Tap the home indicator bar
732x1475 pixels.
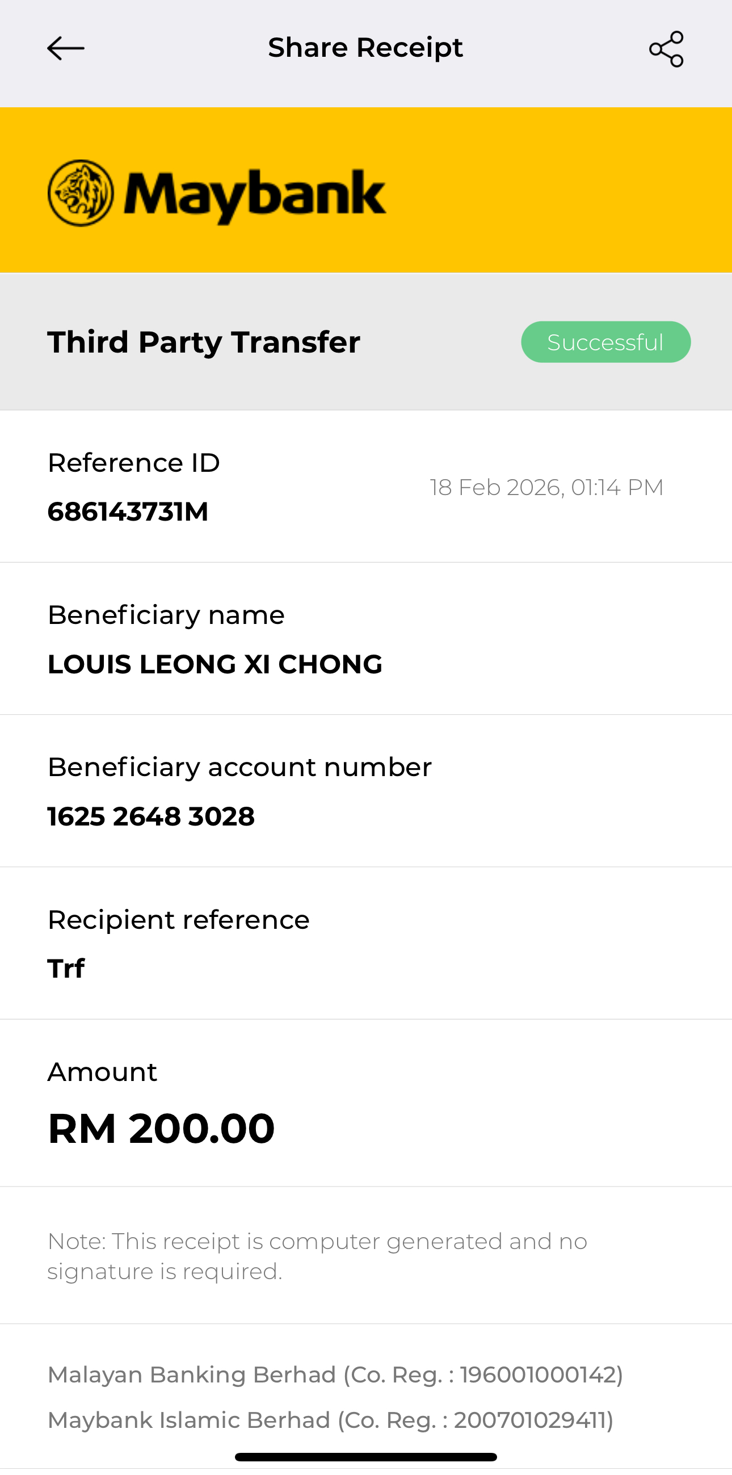[365, 1457]
